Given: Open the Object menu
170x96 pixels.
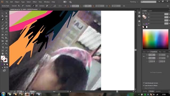Looking at the screenshot, I should tap(17, 2).
